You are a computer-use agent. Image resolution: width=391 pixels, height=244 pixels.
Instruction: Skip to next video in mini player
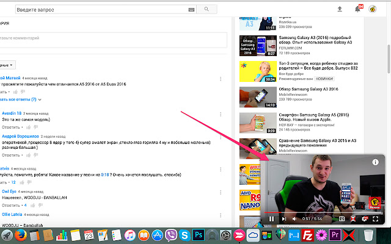pyautogui.click(x=283, y=219)
